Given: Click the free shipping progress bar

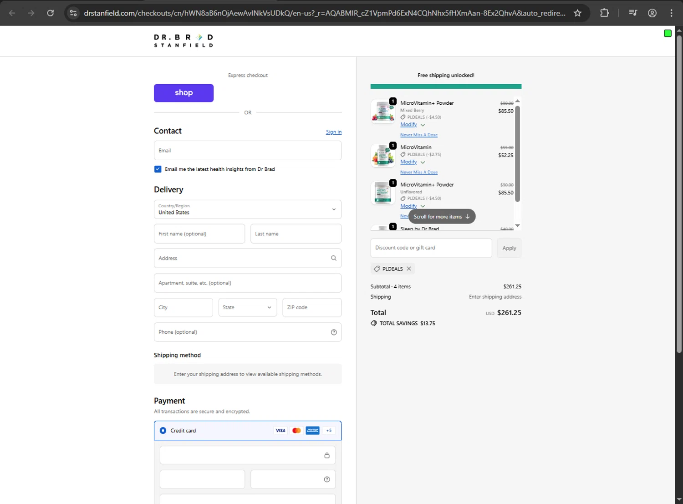Looking at the screenshot, I should pyautogui.click(x=446, y=87).
